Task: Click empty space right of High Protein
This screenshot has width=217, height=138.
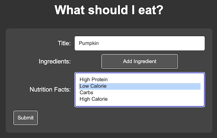Action: [154, 80]
